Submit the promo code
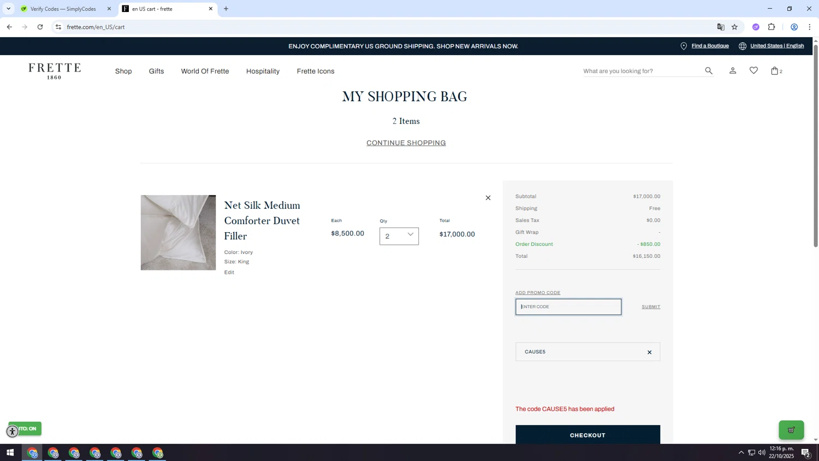The height and width of the screenshot is (461, 819). [x=651, y=306]
